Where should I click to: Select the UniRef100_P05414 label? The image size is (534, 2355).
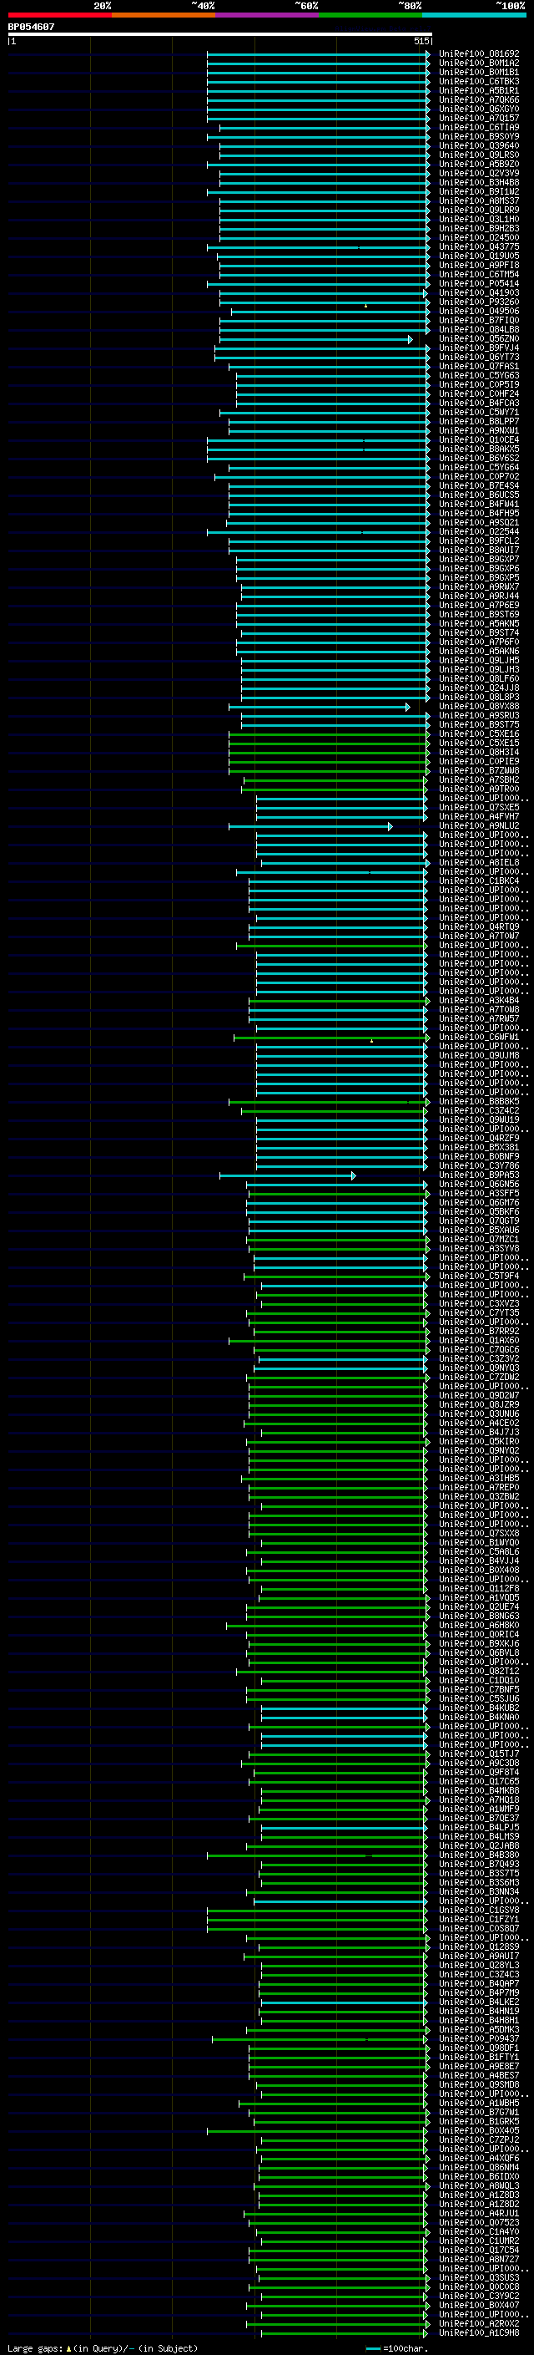coord(478,283)
